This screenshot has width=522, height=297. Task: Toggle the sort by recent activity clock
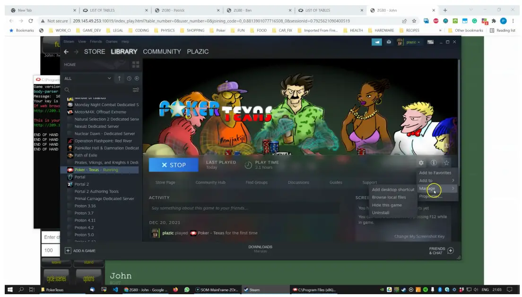[x=129, y=78]
